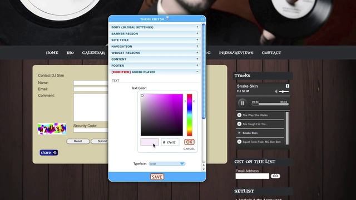Open the Bio page in navigation
356x200 pixels.
(x=70, y=53)
